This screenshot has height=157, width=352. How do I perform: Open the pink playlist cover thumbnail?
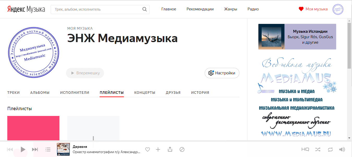[x=33, y=128]
